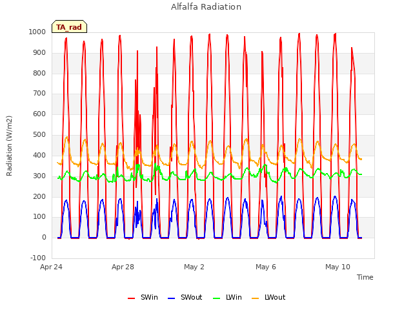Click the May 2 date tick
Screen dimensions: 413x310
pyautogui.click(x=194, y=267)
